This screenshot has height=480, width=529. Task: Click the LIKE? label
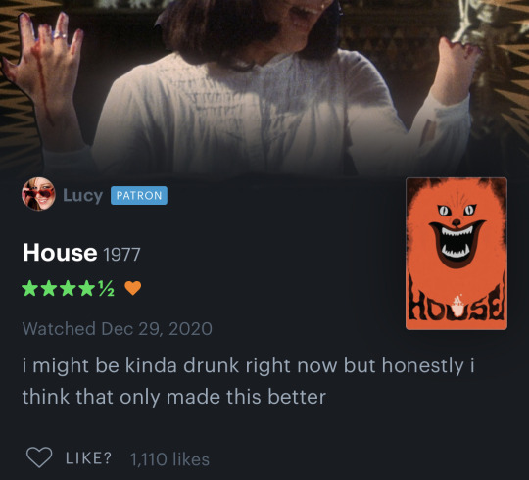pyautogui.click(x=88, y=458)
